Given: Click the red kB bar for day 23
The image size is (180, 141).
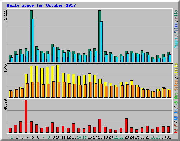Looking at the screenshot, I should click(126, 125).
